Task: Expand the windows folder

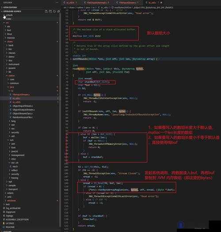Action: point(10,201)
